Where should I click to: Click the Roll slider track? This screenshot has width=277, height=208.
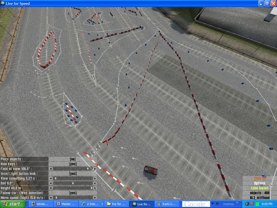coord(73,183)
